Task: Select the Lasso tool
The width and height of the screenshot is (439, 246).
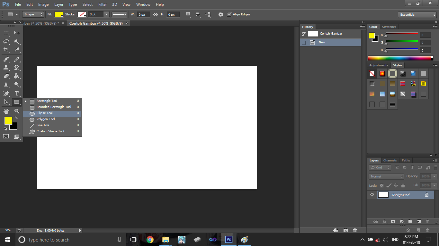Action: pyautogui.click(x=6, y=42)
